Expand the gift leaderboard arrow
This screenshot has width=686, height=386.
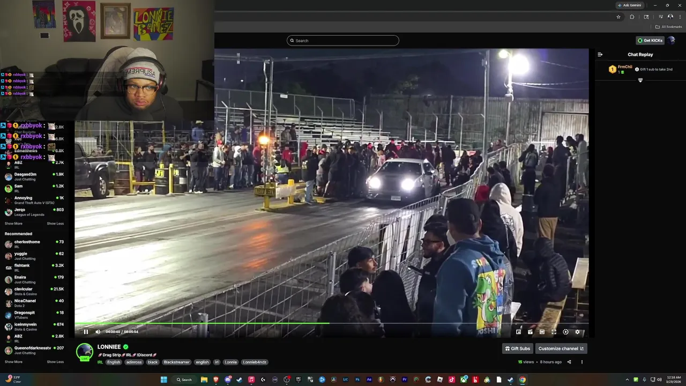640,80
